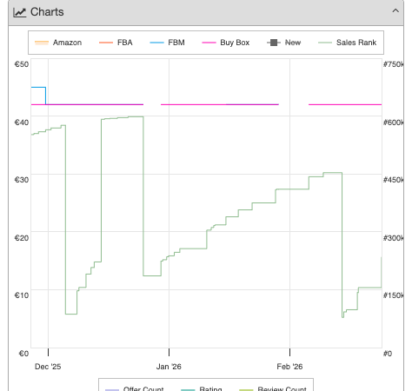The height and width of the screenshot is (391, 412).
Task: Click the Dec '25 axis label
Action: tap(48, 367)
